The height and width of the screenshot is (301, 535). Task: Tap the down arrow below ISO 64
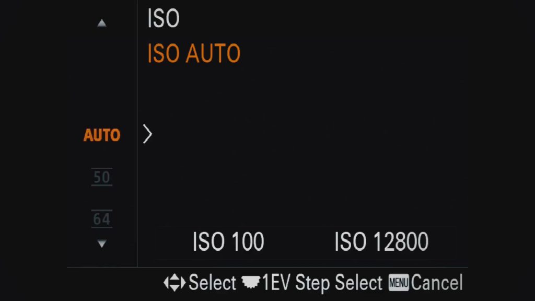[102, 244]
